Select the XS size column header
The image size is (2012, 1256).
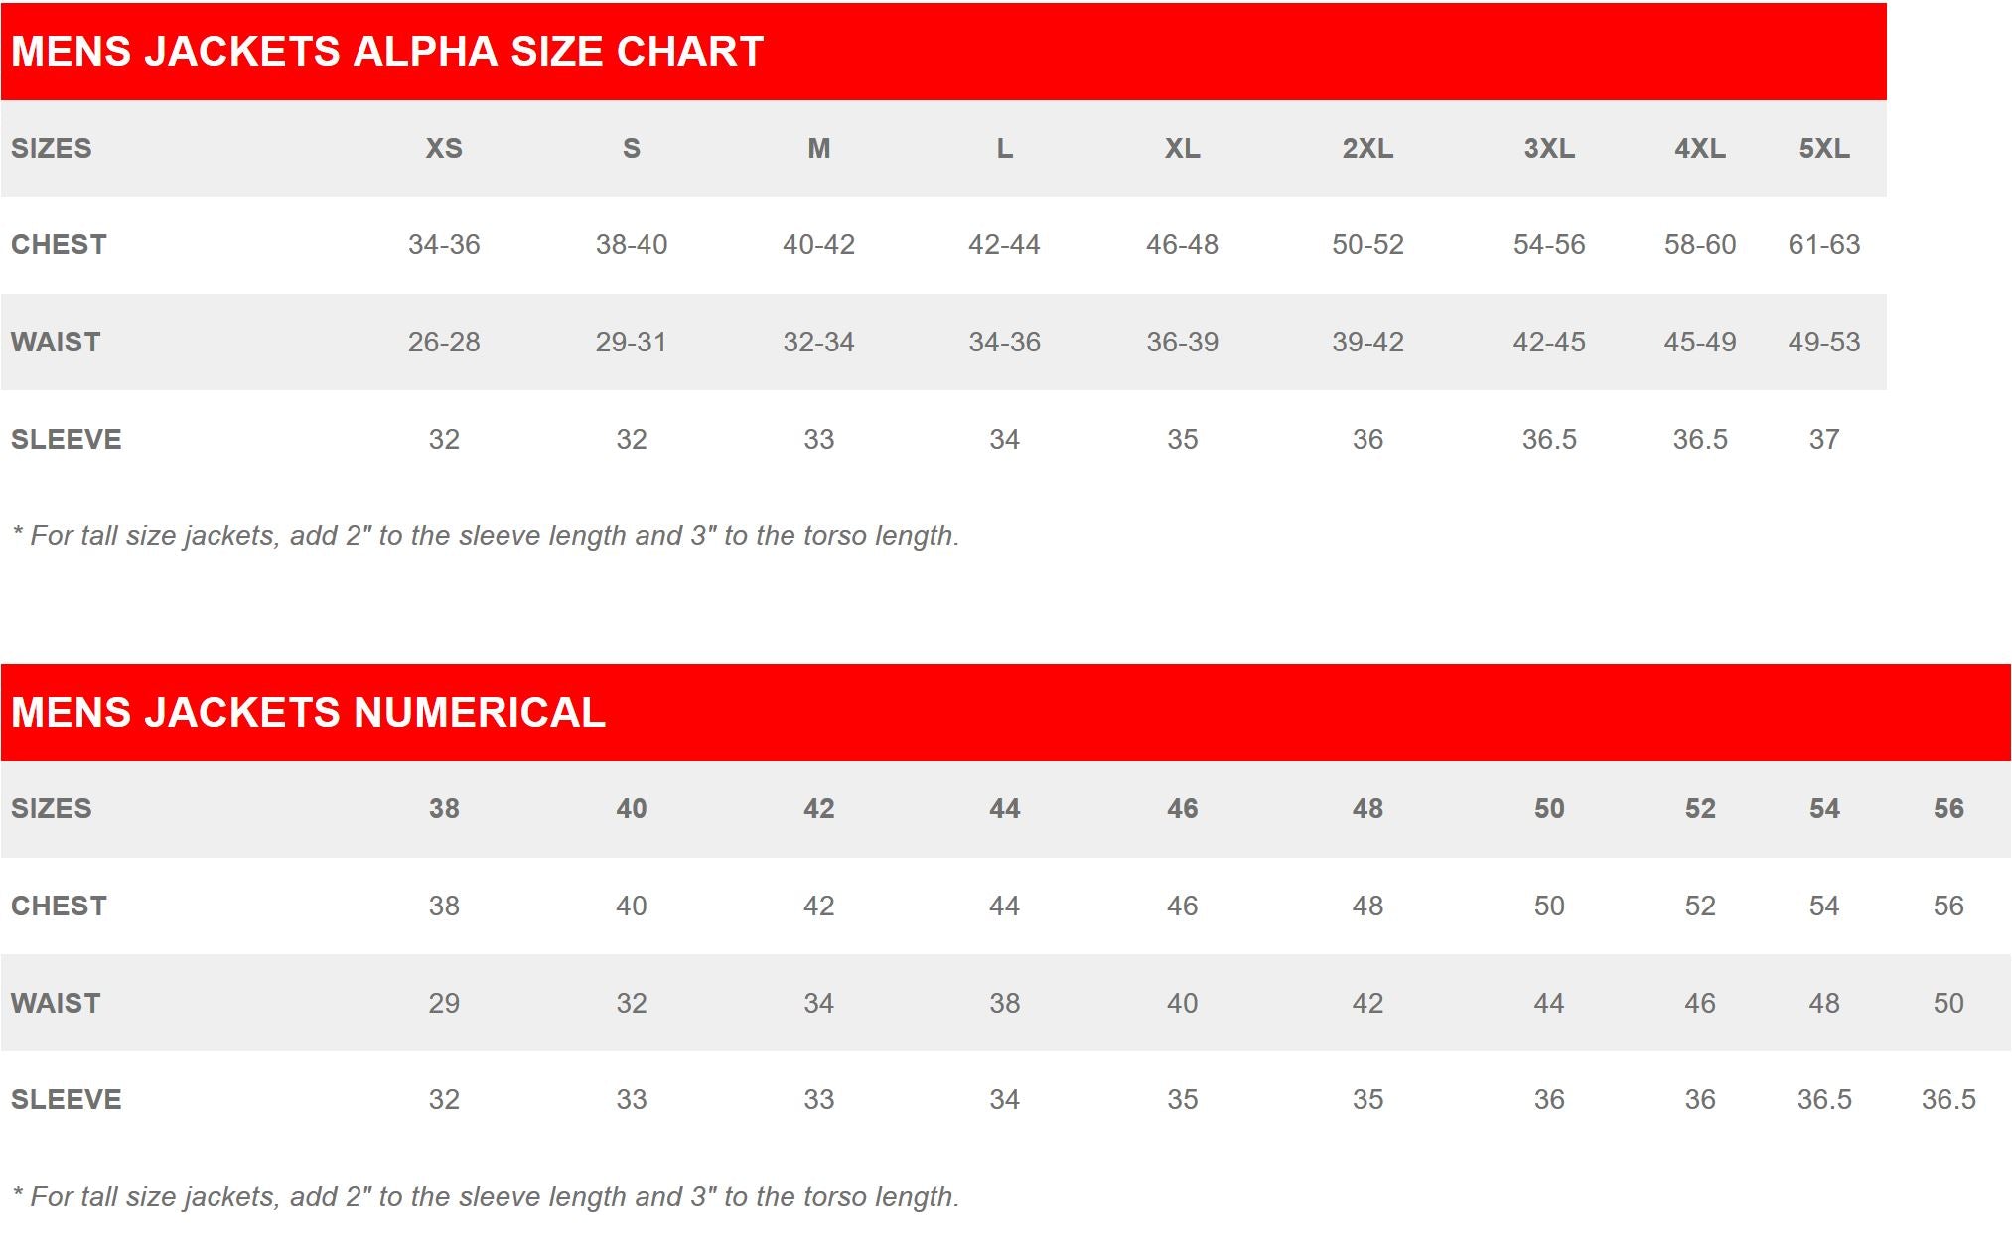pyautogui.click(x=444, y=149)
